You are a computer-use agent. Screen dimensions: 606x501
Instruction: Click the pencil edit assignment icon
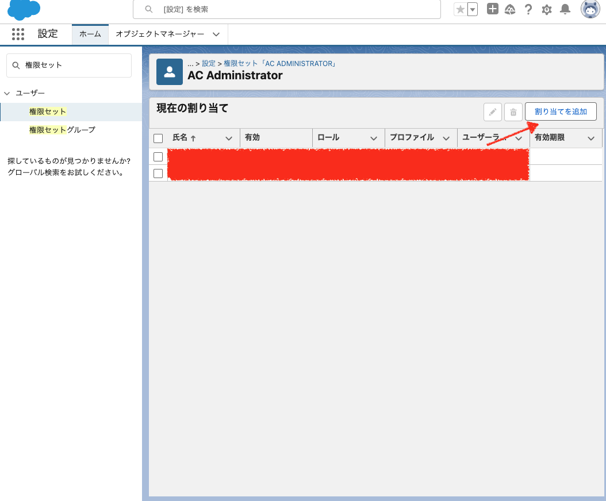click(x=493, y=112)
